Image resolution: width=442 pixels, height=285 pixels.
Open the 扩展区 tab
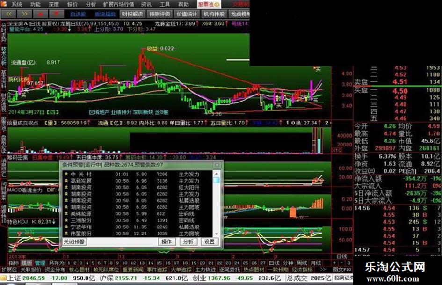pyautogui.click(x=9, y=270)
